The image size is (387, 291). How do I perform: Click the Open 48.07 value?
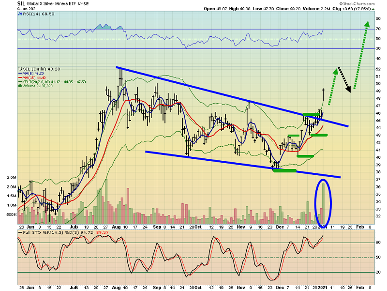point(215,9)
